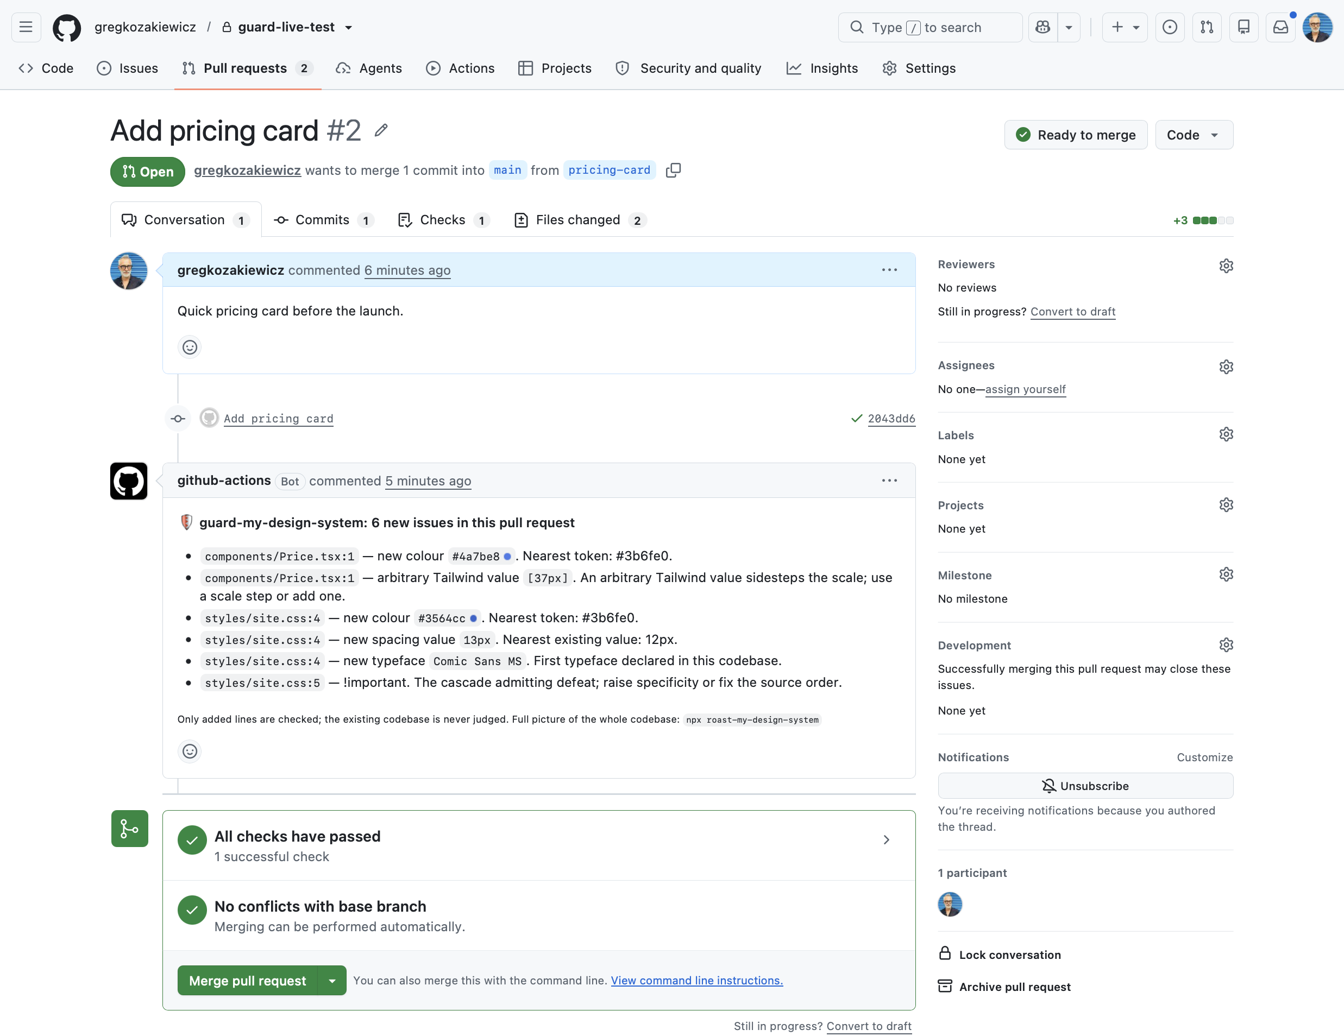Click the Unsubscribe notifications button
This screenshot has height=1036, width=1344.
[1085, 786]
